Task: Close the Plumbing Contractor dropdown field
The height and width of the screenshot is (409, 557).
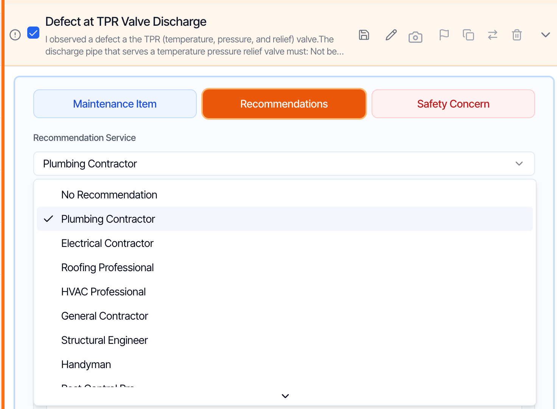Action: pyautogui.click(x=284, y=164)
